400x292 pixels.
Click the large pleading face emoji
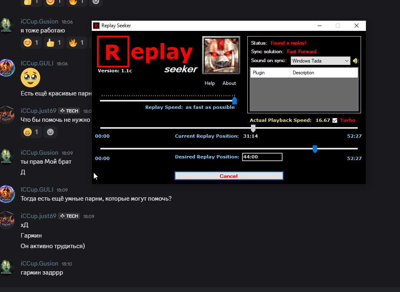pyautogui.click(x=30, y=78)
